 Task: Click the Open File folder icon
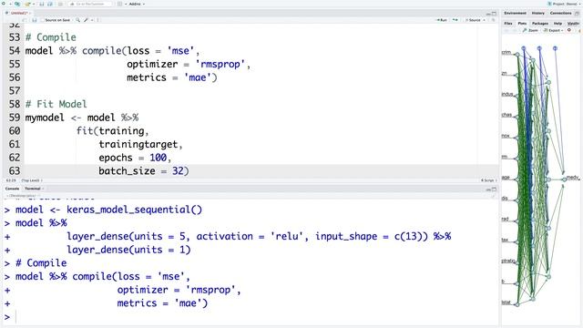pyautogui.click(x=27, y=4)
